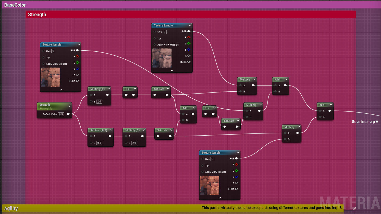Click the green G pin on the top-center Texture Sample
This screenshot has height=214, width=381.
click(189, 43)
